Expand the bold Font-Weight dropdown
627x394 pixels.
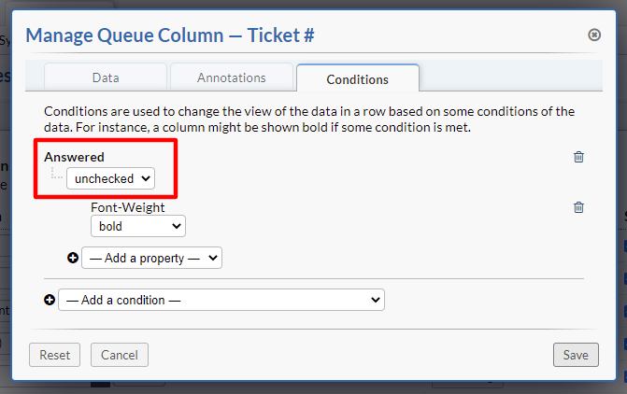[137, 226]
